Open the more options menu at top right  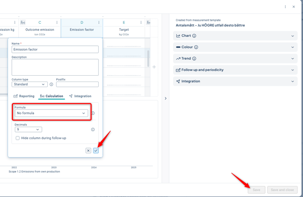click(x=285, y=7)
